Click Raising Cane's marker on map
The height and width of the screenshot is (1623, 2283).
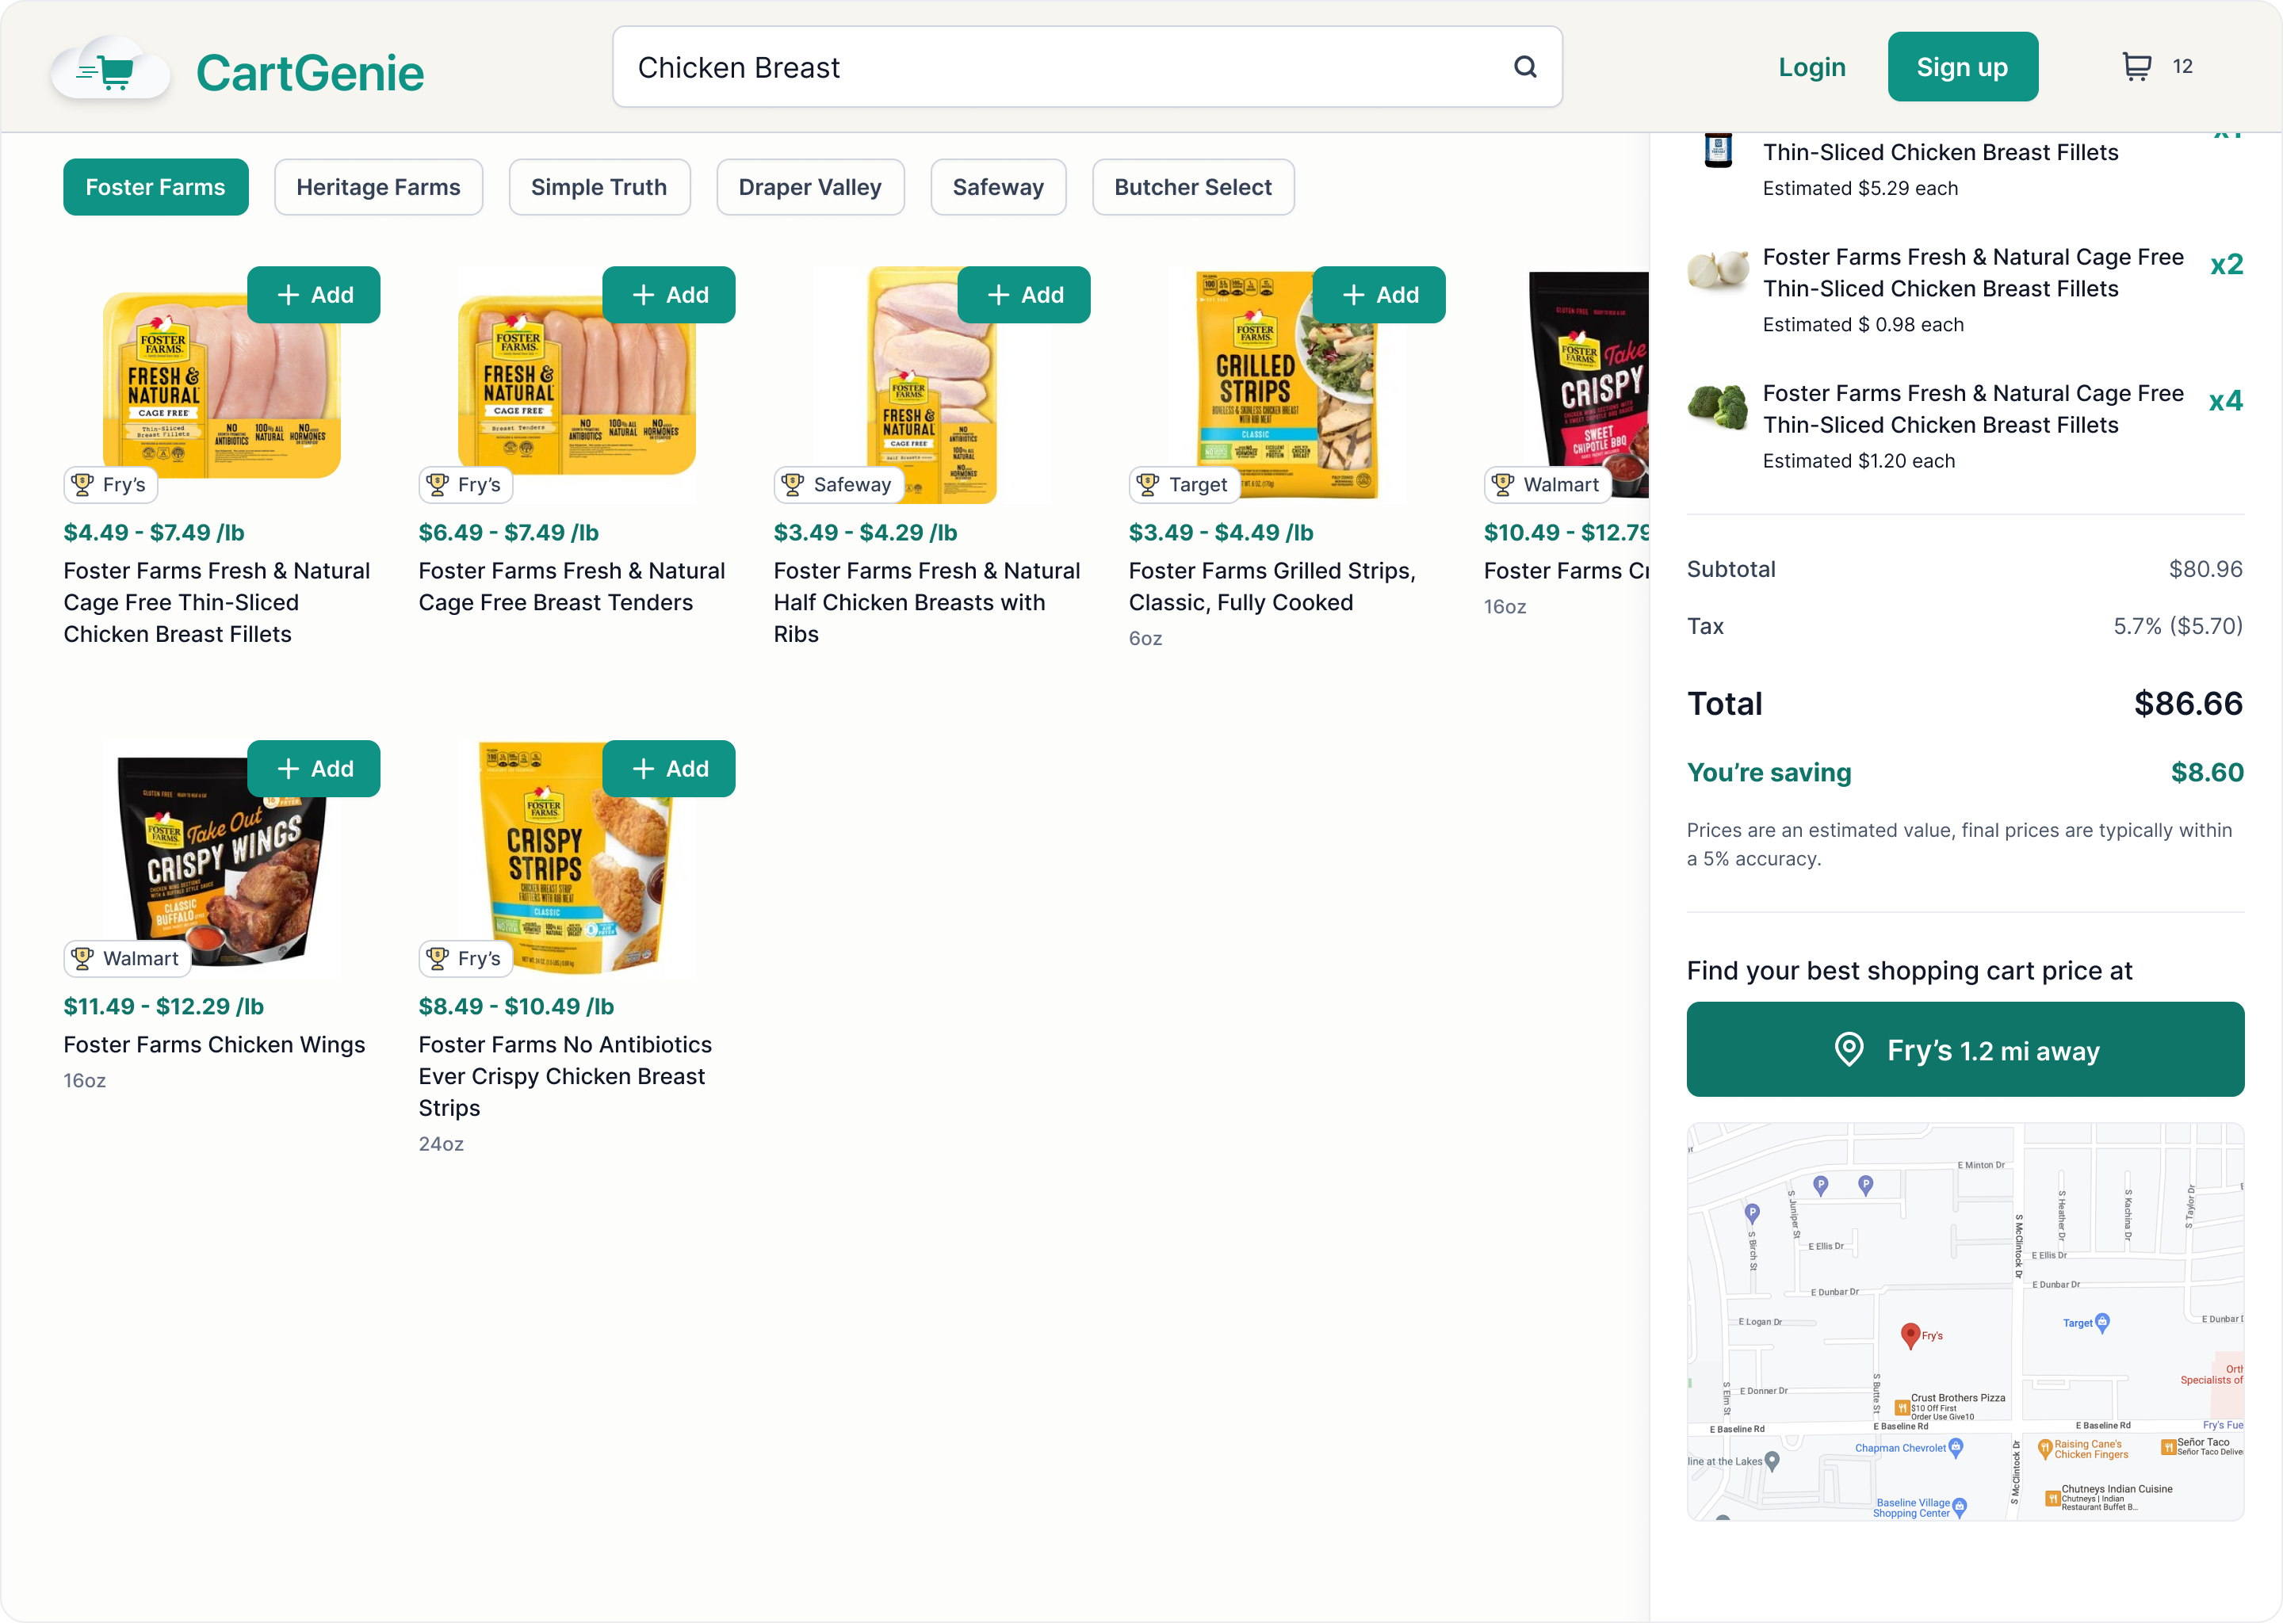[2045, 1448]
